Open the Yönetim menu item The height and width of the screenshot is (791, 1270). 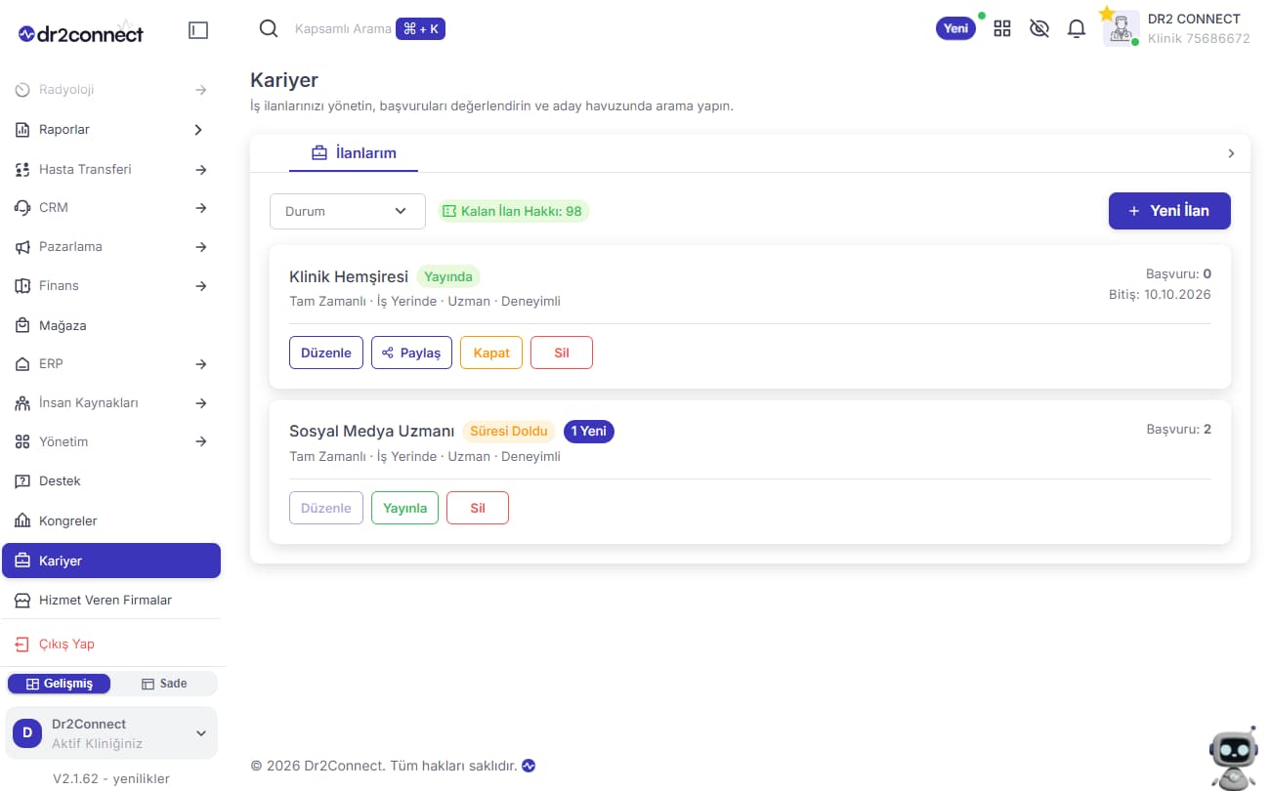coord(111,441)
